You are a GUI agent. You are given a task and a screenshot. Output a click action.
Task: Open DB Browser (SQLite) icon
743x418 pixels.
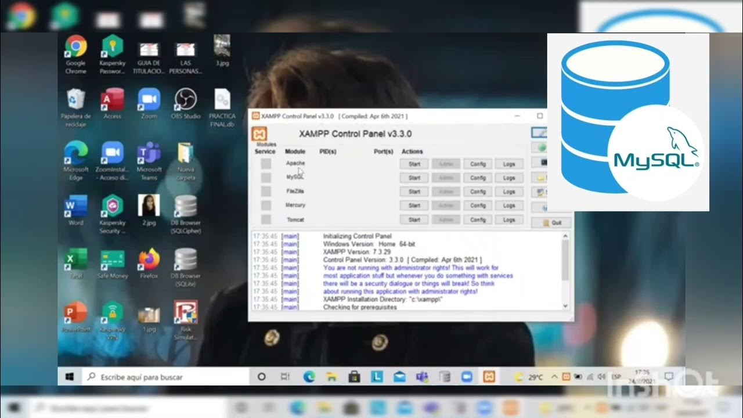pos(186,260)
